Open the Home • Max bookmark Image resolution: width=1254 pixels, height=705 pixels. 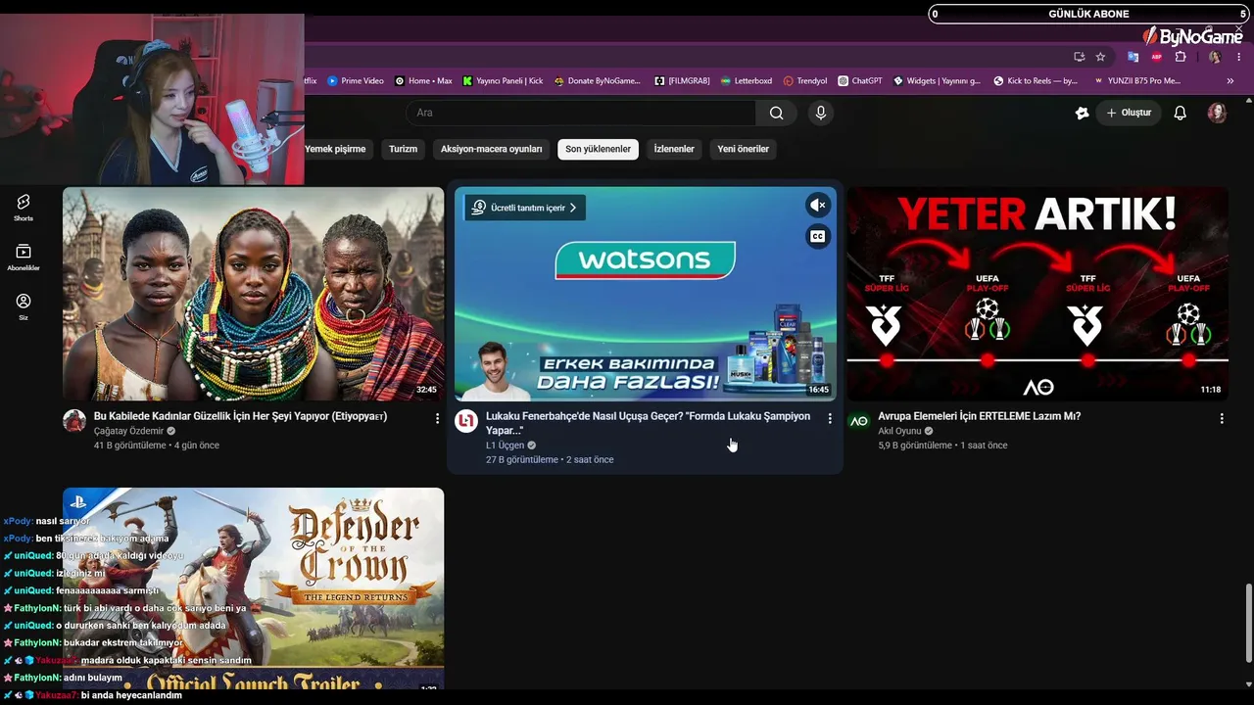(423, 80)
